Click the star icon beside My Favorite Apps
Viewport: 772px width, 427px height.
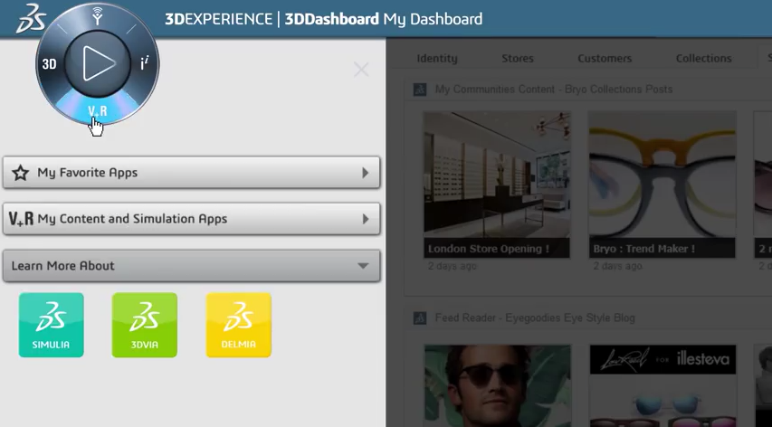(x=20, y=173)
